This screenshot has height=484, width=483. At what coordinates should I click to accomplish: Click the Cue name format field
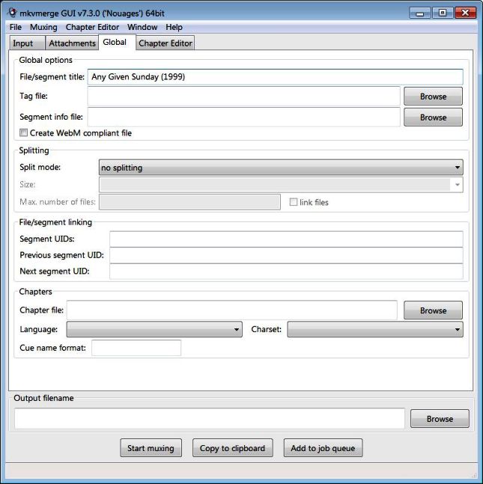pyautogui.click(x=136, y=348)
